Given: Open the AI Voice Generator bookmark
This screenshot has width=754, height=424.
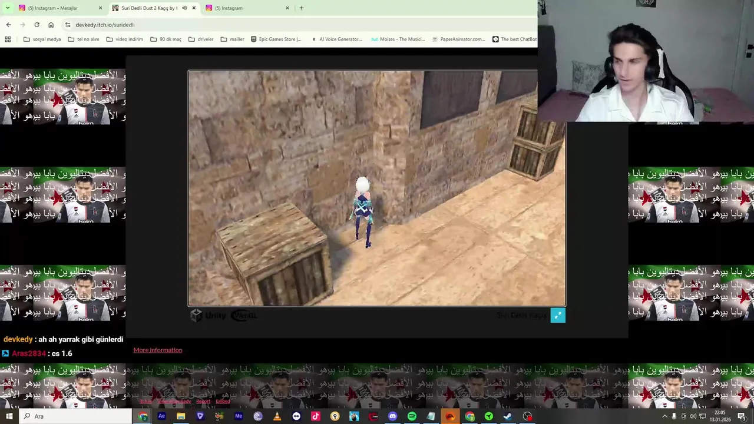Looking at the screenshot, I should point(336,39).
